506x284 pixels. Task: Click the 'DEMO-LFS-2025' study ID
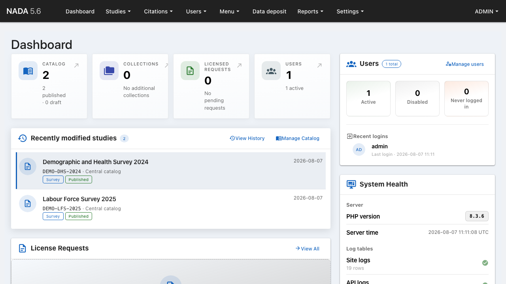click(x=62, y=208)
